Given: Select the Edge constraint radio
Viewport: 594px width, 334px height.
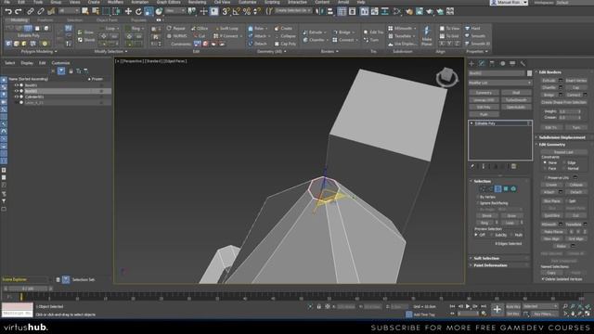Looking at the screenshot, I should pyautogui.click(x=564, y=162).
